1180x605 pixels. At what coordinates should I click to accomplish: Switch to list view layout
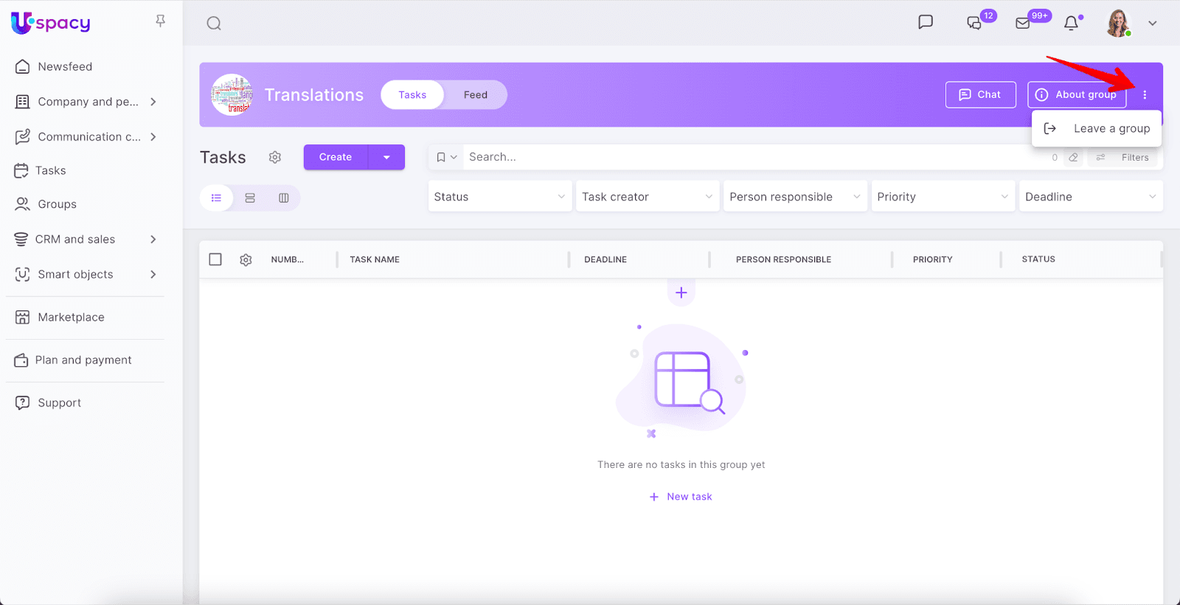[216, 198]
